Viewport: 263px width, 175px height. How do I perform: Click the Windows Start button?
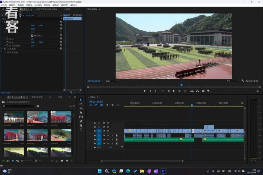coord(100,171)
